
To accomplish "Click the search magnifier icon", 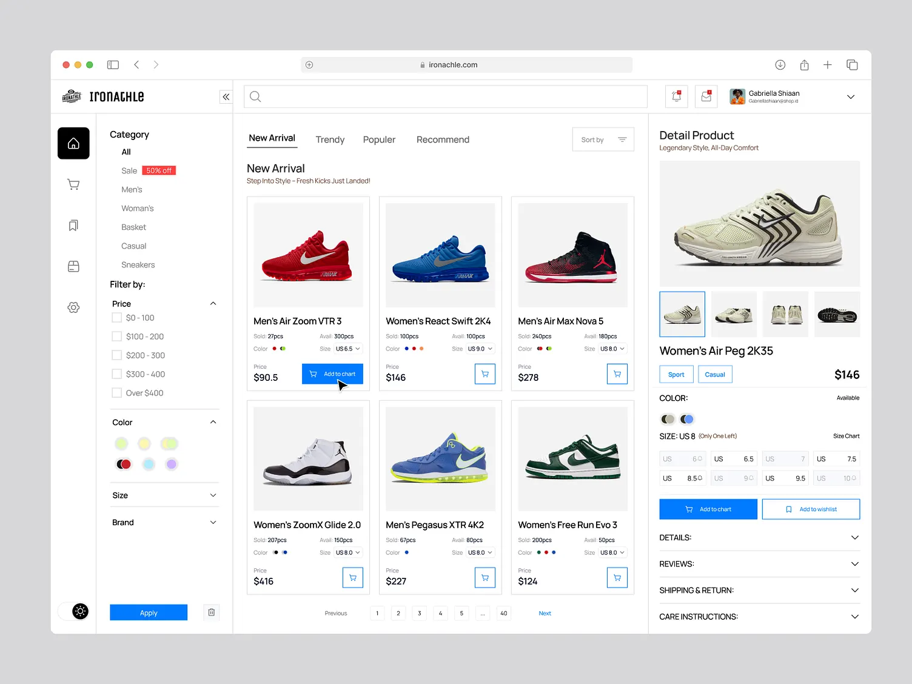I will 255,96.
